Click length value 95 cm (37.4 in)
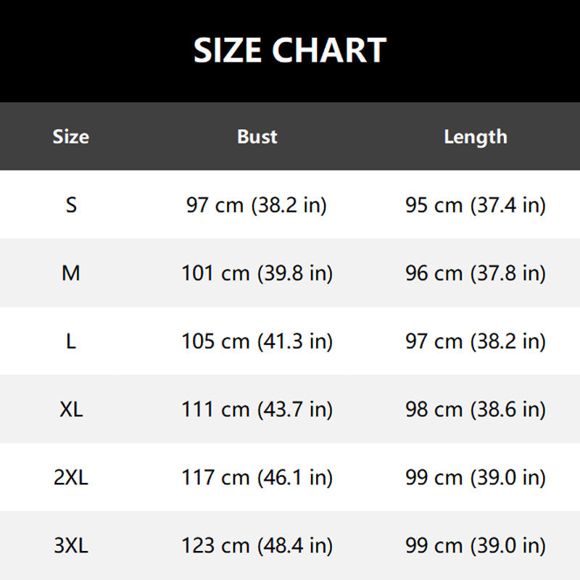 pyautogui.click(x=476, y=205)
